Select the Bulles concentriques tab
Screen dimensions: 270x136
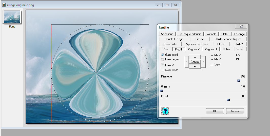pyautogui.click(x=228, y=39)
